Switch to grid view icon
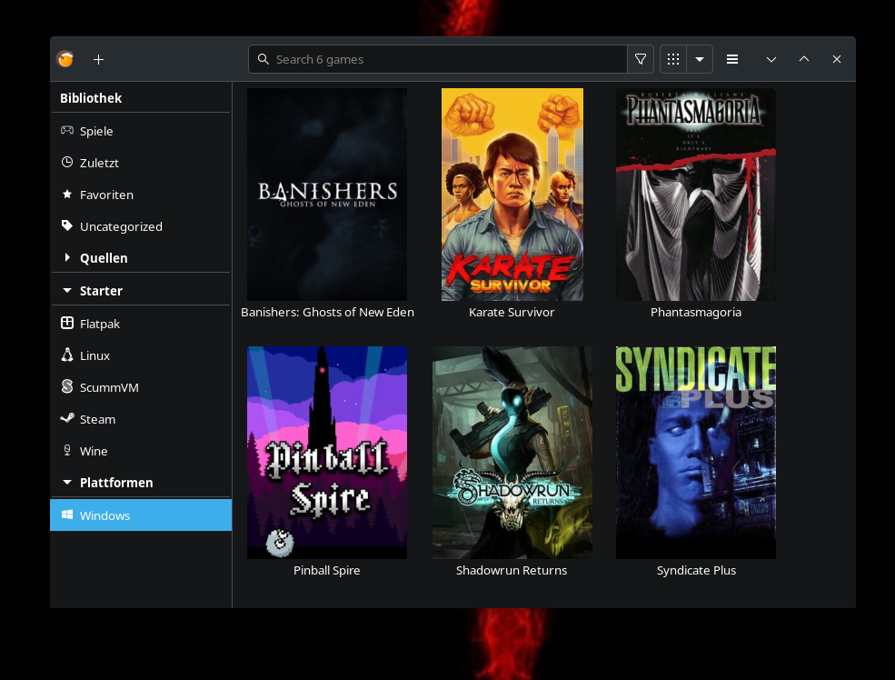 pyautogui.click(x=673, y=59)
